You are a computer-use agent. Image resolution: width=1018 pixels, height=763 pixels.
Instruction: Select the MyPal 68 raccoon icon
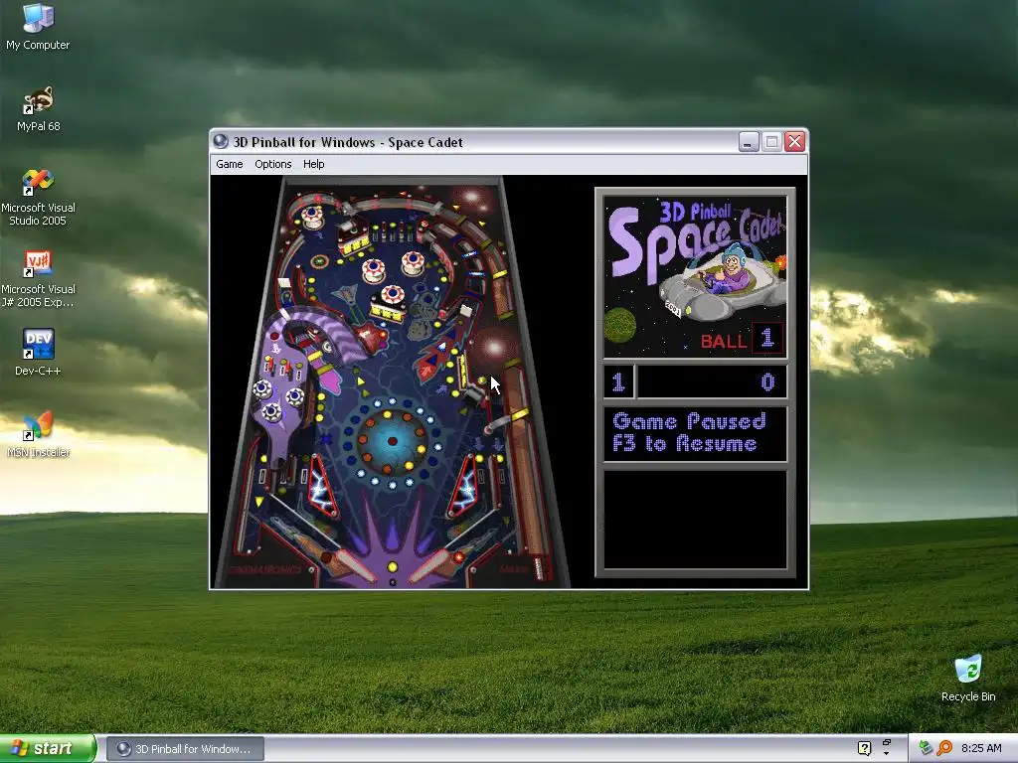coord(39,109)
